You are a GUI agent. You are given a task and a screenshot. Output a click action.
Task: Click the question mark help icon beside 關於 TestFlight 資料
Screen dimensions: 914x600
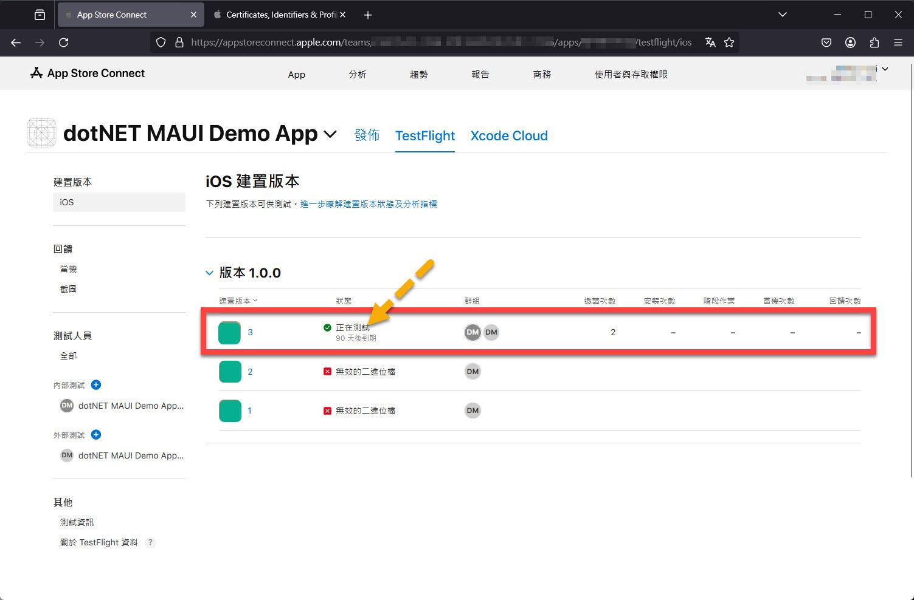coord(151,542)
